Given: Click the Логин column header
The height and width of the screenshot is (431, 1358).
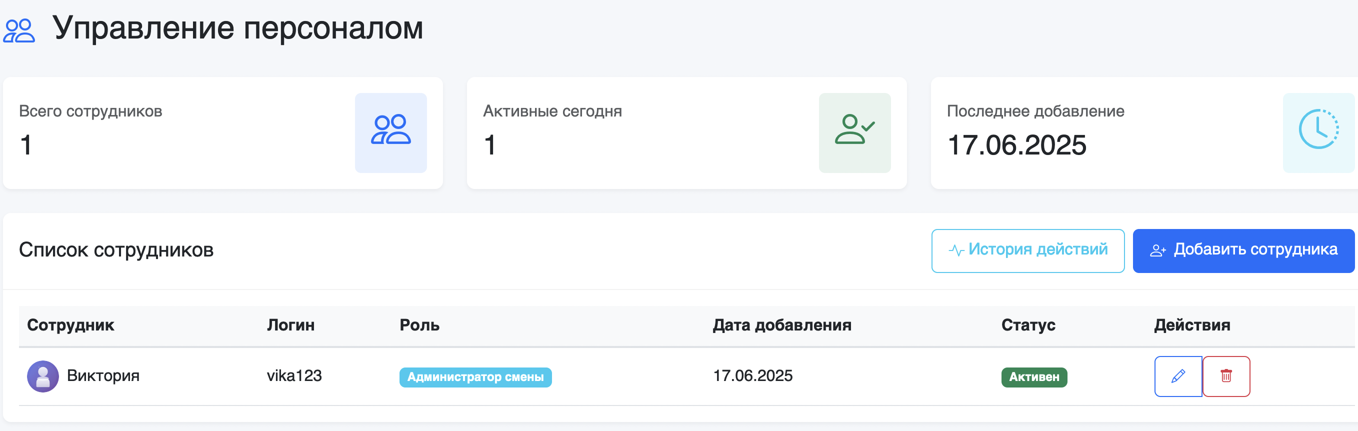Looking at the screenshot, I should tap(290, 325).
